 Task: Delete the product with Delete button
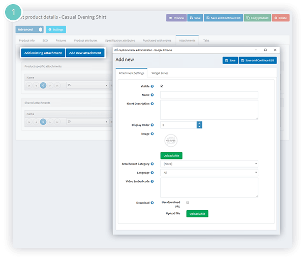click(281, 18)
